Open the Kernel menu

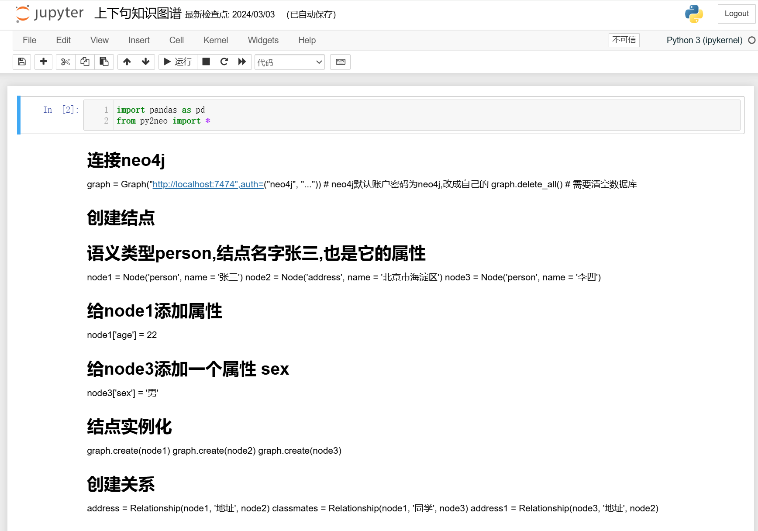click(216, 40)
